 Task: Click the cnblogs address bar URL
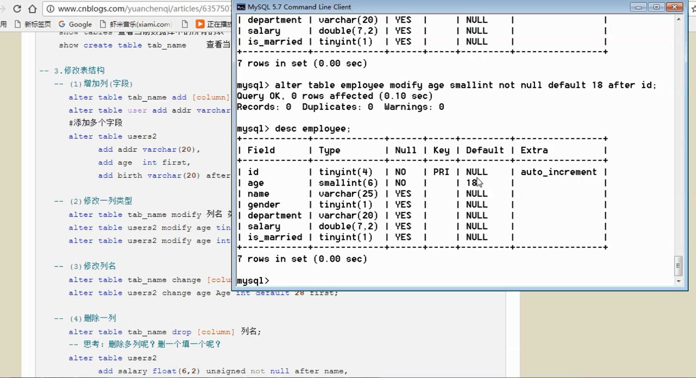[144, 9]
